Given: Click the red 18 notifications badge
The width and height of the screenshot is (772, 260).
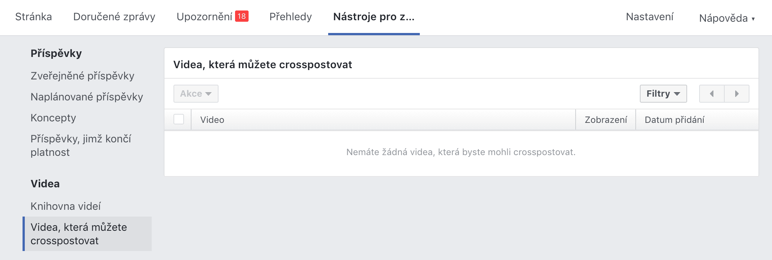Looking at the screenshot, I should coord(242,16).
